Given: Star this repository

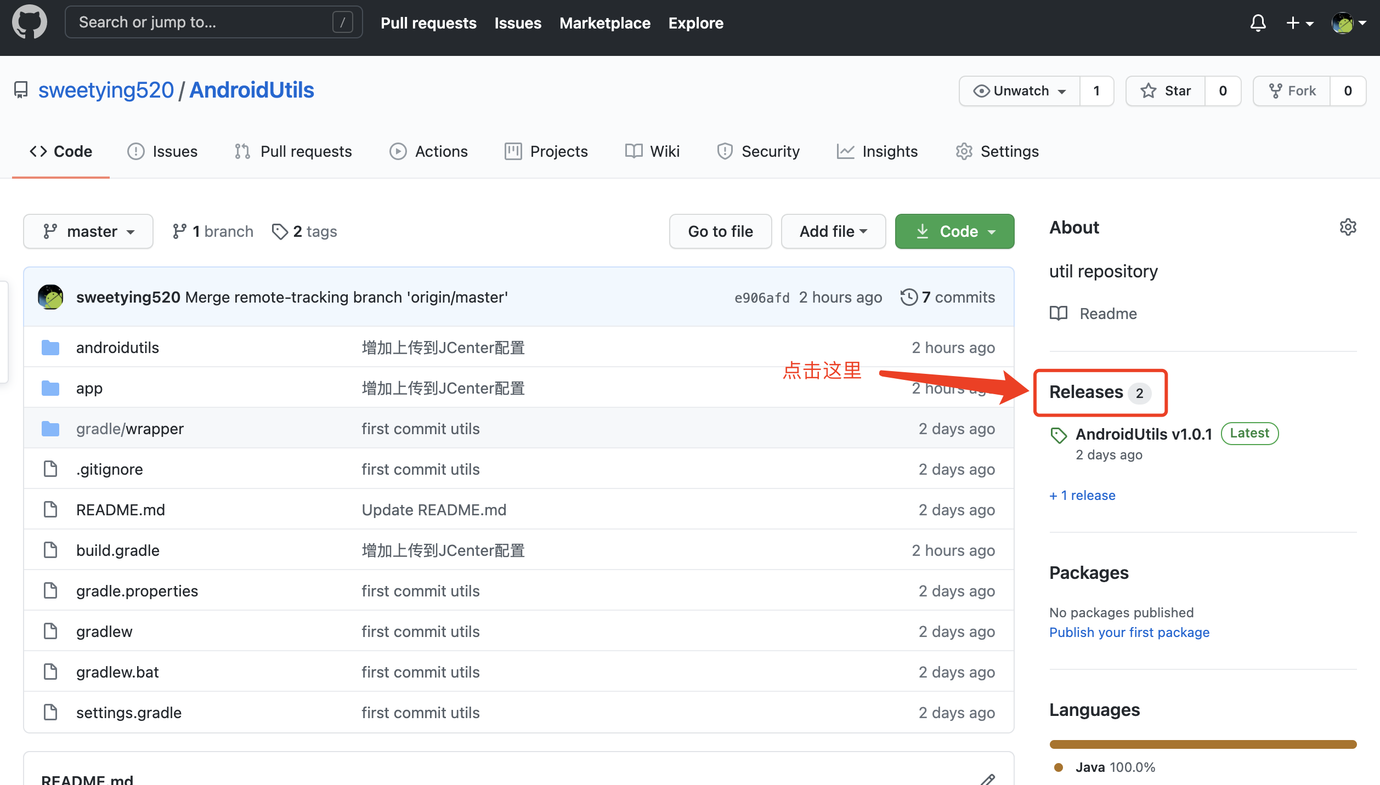Looking at the screenshot, I should [x=1166, y=91].
